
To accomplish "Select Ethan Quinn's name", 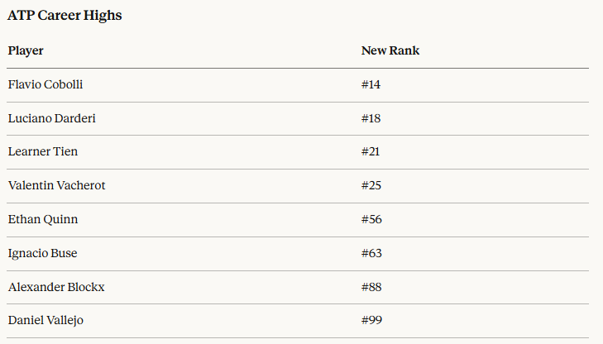I will point(43,220).
